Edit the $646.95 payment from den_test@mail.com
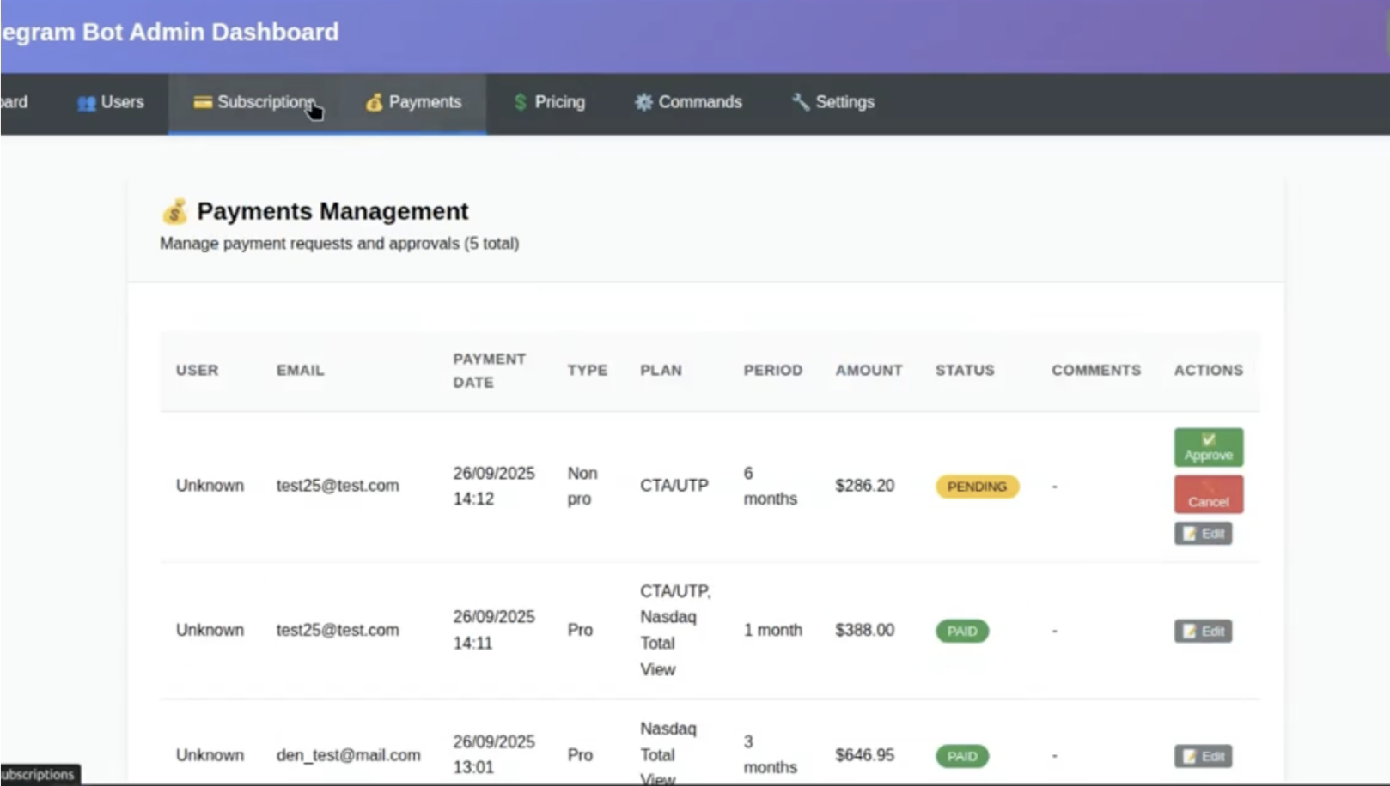 [1203, 756]
